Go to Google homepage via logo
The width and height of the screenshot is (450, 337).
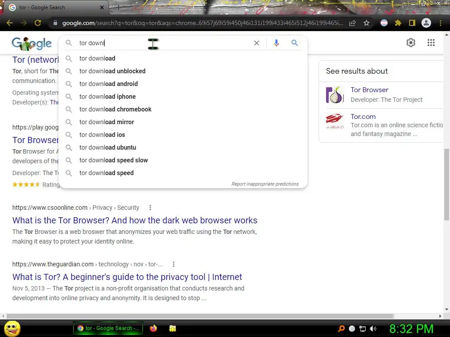32,43
